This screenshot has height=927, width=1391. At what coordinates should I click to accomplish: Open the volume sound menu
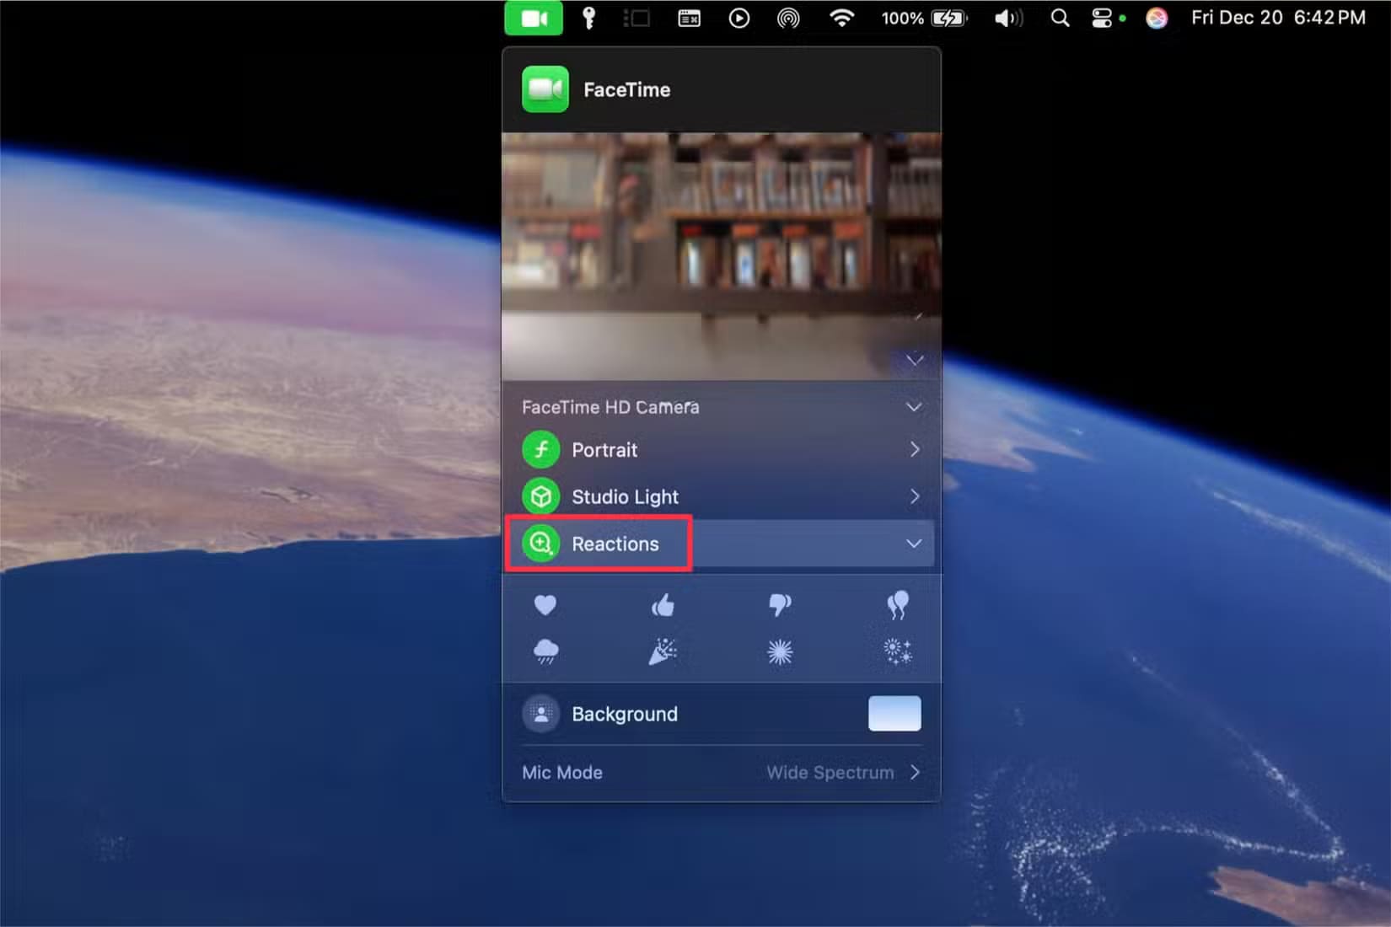(1008, 18)
